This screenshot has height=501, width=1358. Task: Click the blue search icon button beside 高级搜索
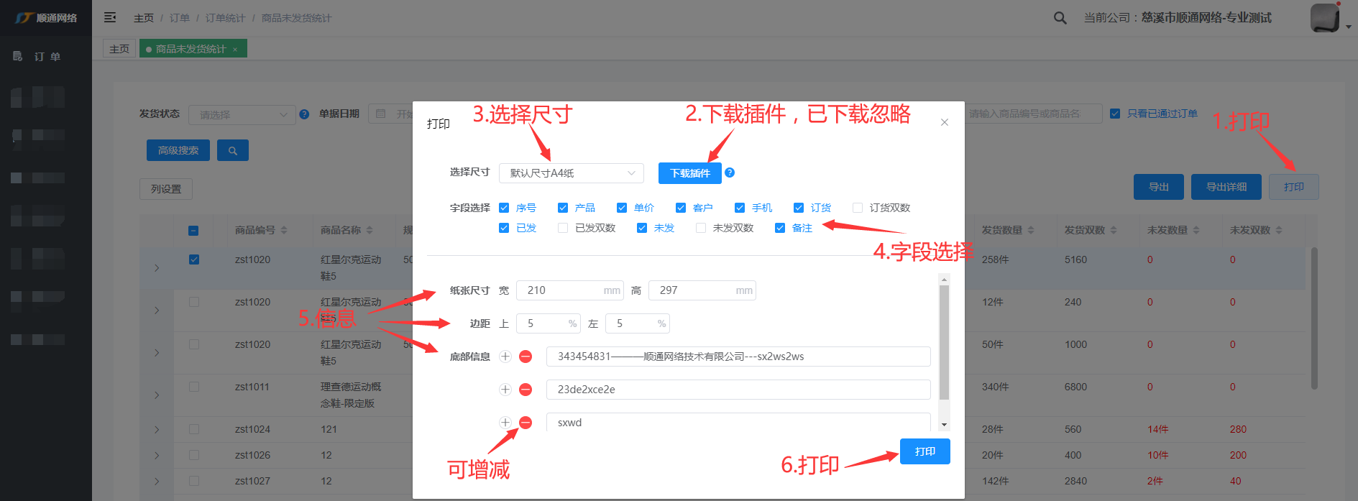232,150
